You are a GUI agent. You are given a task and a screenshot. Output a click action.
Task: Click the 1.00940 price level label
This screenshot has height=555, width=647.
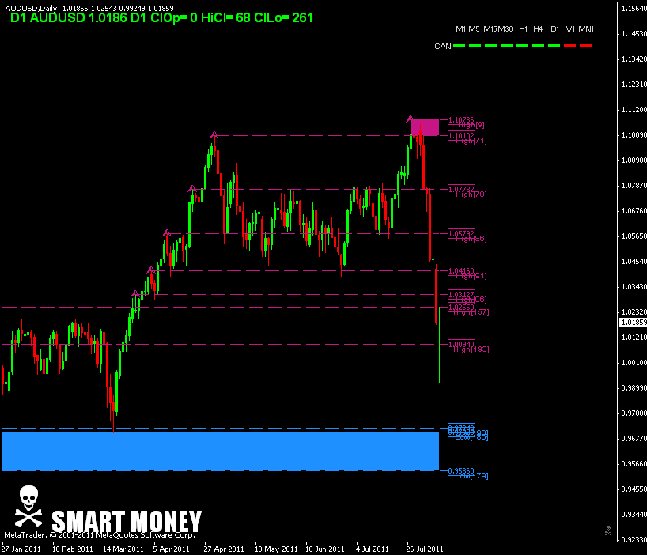coord(461,344)
